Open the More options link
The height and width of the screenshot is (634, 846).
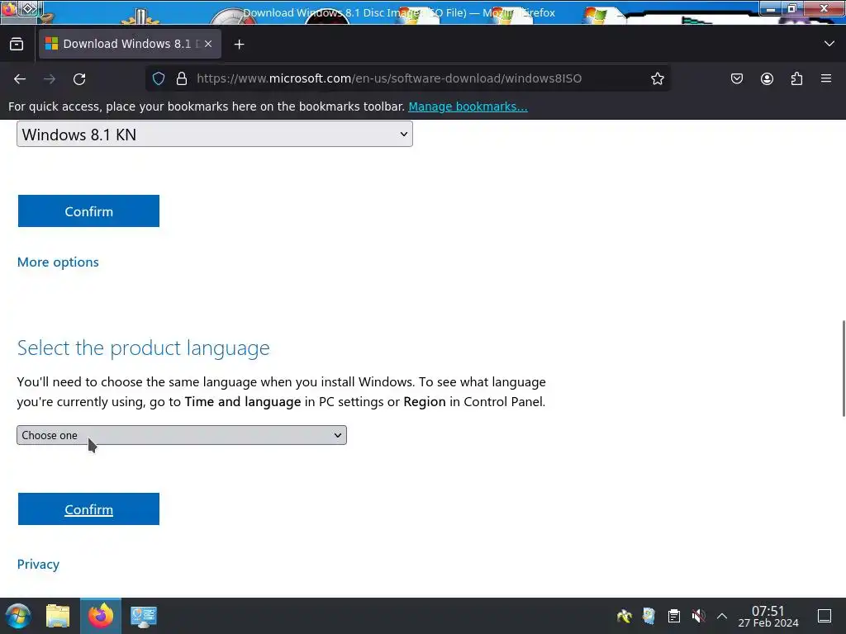58,262
